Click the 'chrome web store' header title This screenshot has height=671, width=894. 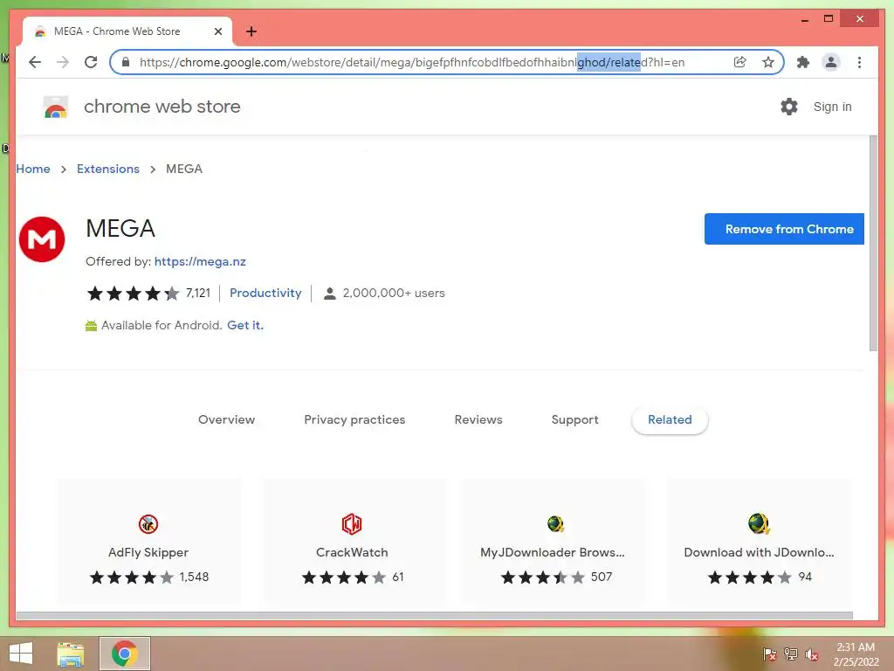[162, 107]
